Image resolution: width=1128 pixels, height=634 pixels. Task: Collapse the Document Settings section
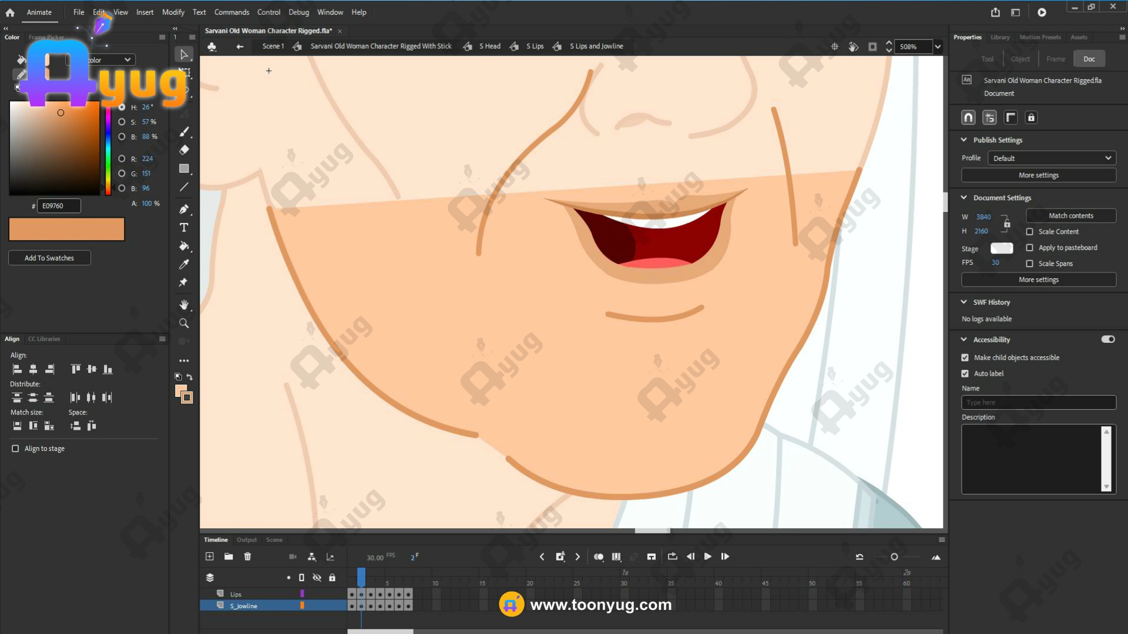(963, 198)
